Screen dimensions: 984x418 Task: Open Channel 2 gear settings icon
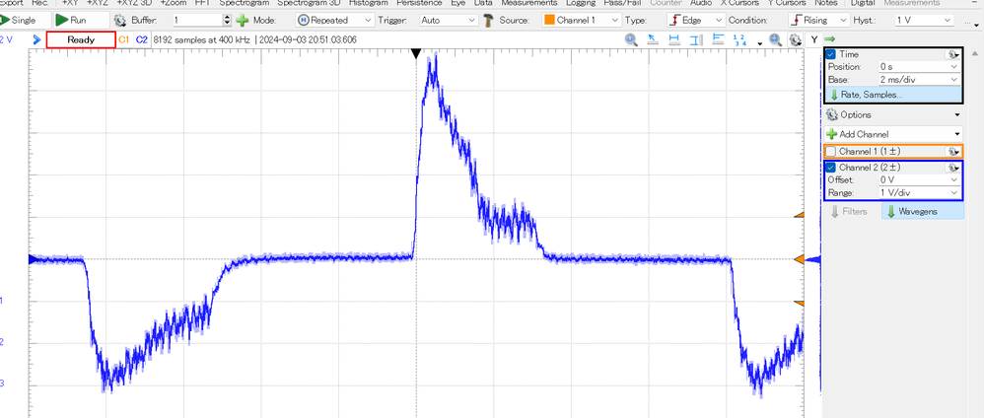(953, 168)
